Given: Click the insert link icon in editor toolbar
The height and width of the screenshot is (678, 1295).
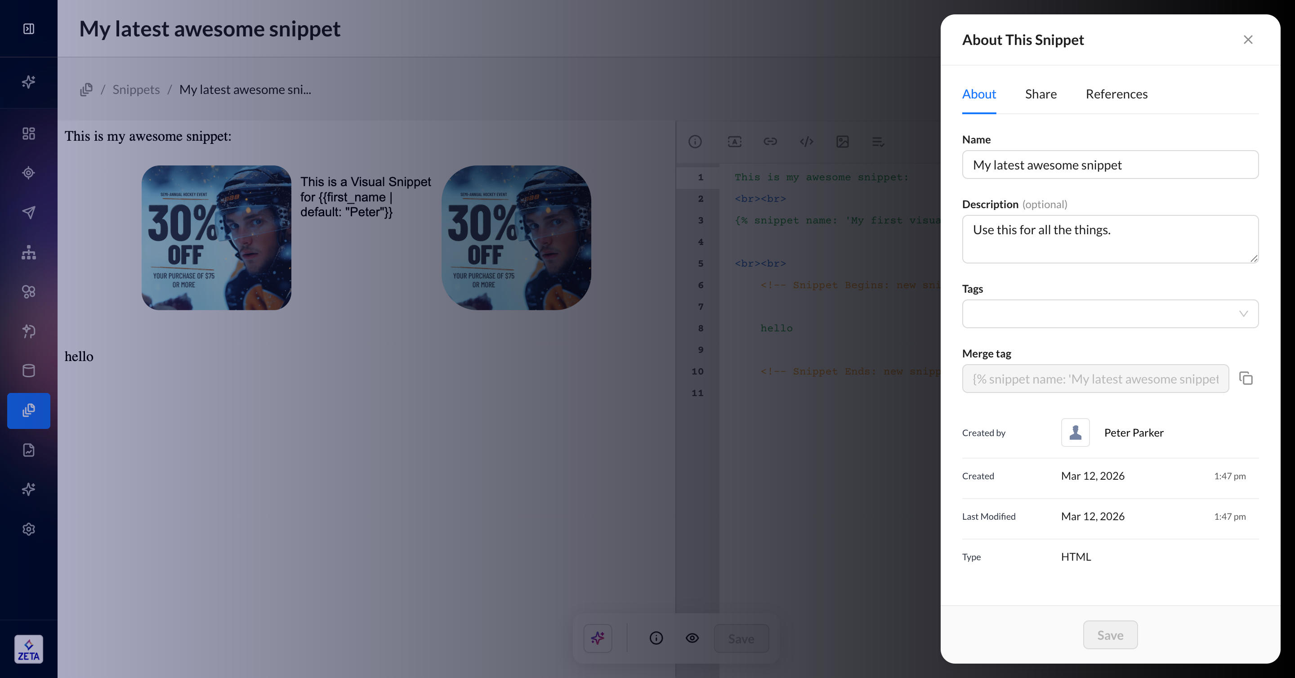Looking at the screenshot, I should pos(770,142).
